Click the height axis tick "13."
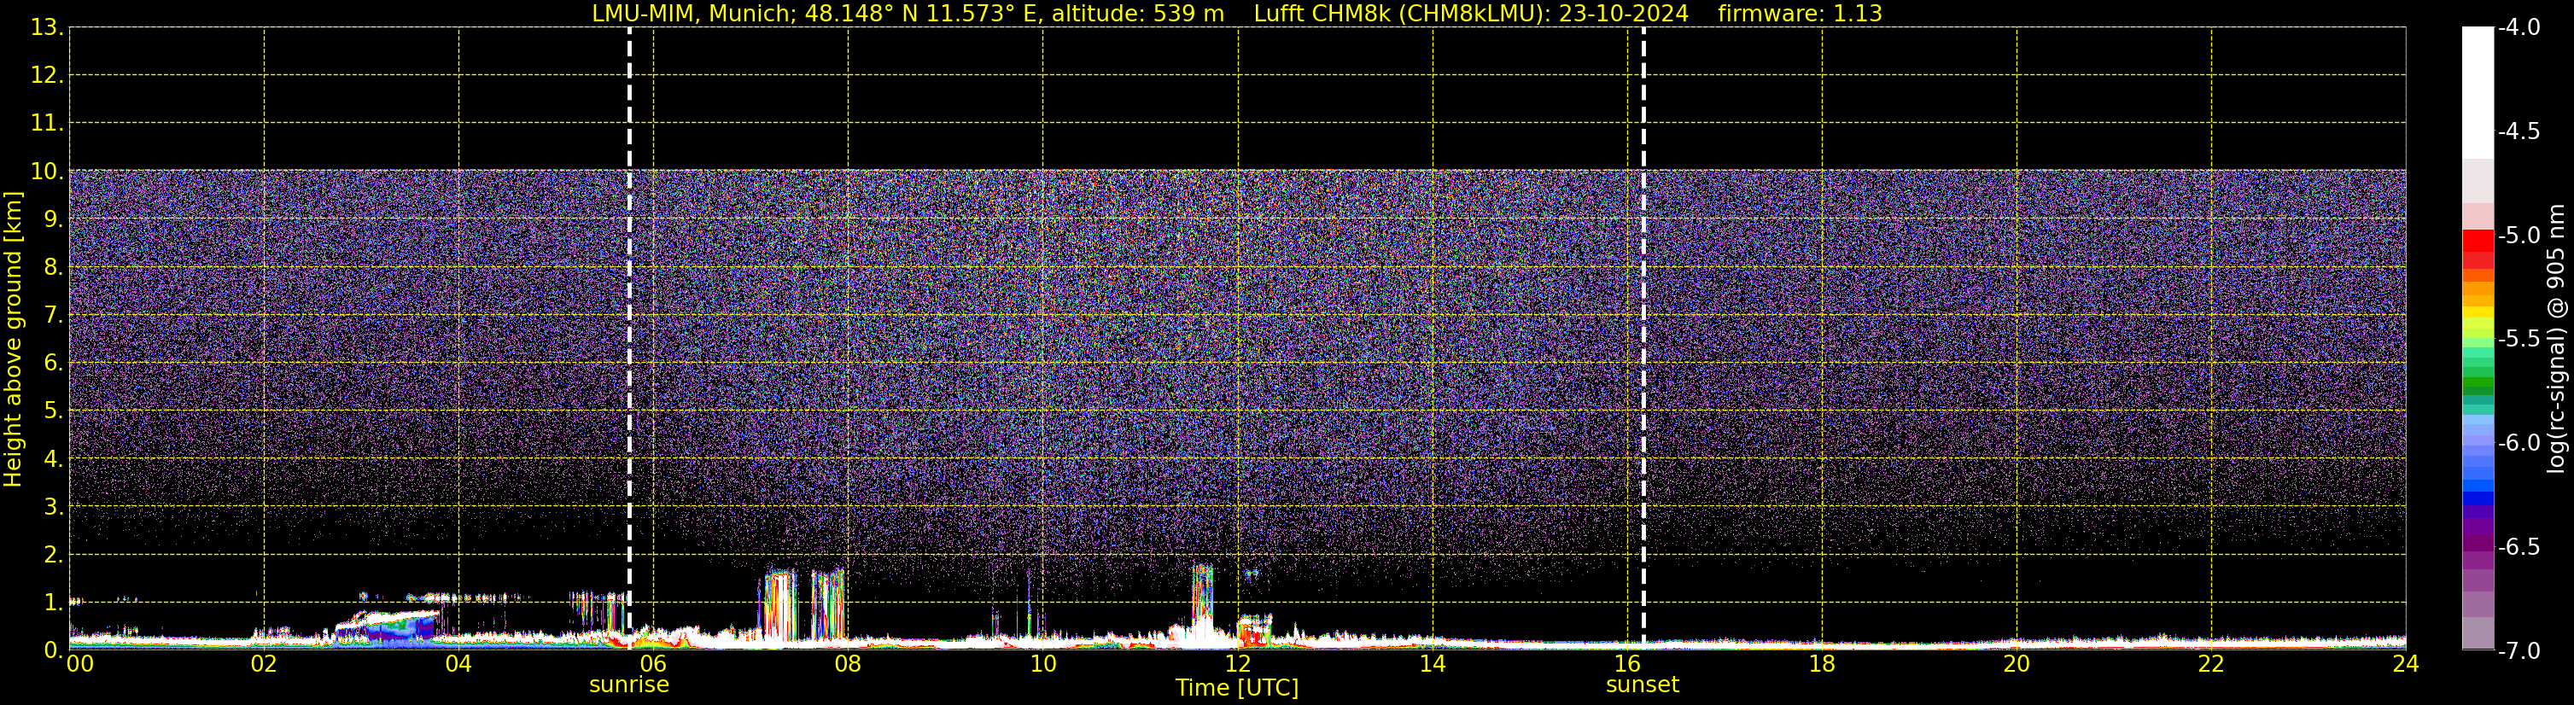Viewport: 2574px width, 705px height. point(47,28)
